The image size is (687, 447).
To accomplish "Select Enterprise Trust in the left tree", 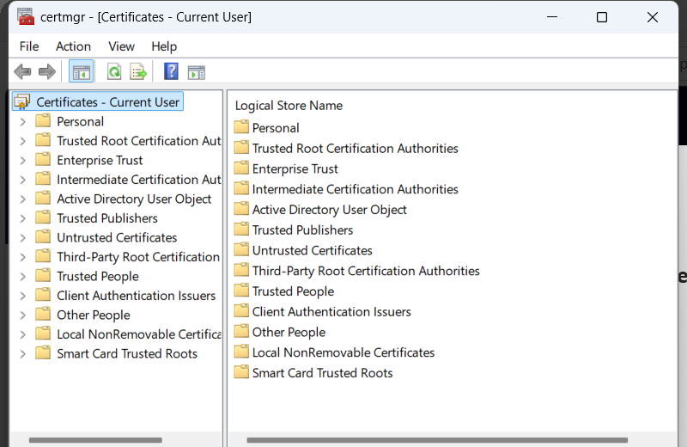I will pos(100,160).
